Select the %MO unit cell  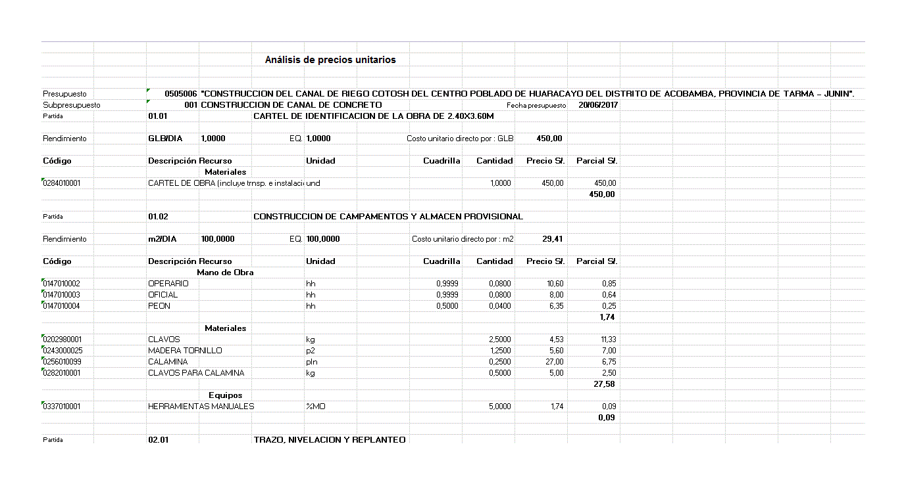(x=316, y=407)
